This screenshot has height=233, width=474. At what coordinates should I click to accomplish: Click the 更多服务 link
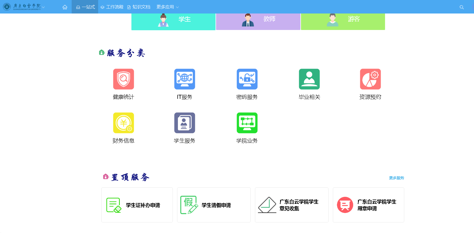(x=396, y=178)
